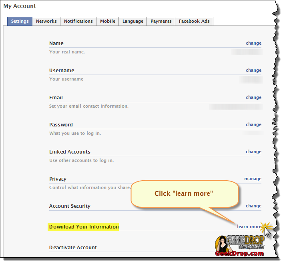Click the Deactivate Account heading
The height and width of the screenshot is (264, 285).
pos(73,248)
